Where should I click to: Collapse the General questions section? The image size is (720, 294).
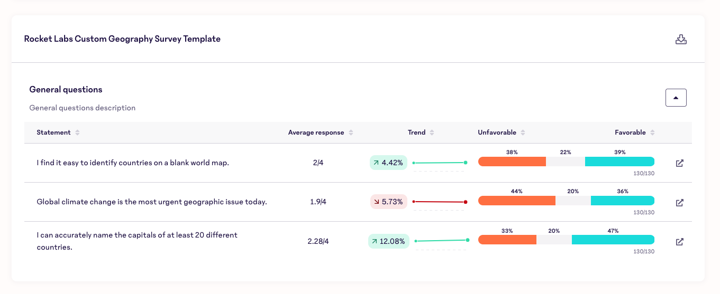click(676, 98)
